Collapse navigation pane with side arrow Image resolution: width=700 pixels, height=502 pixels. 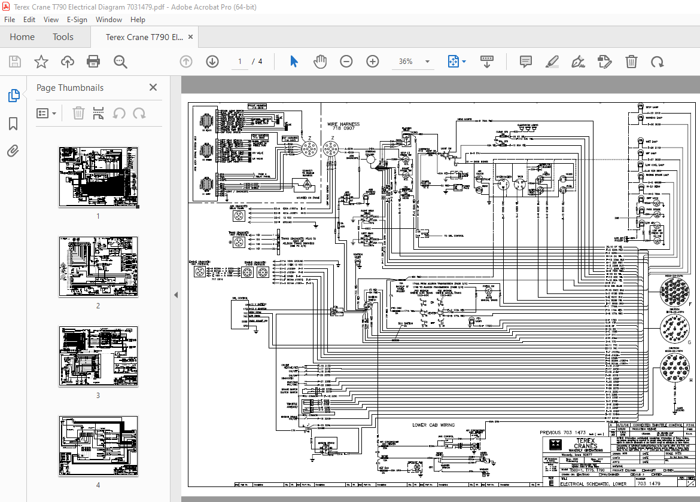coord(176,295)
